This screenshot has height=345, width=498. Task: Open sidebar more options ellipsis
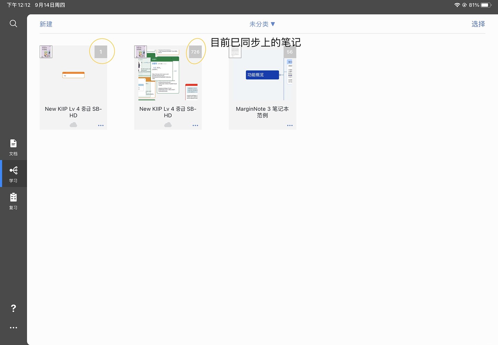point(13,328)
